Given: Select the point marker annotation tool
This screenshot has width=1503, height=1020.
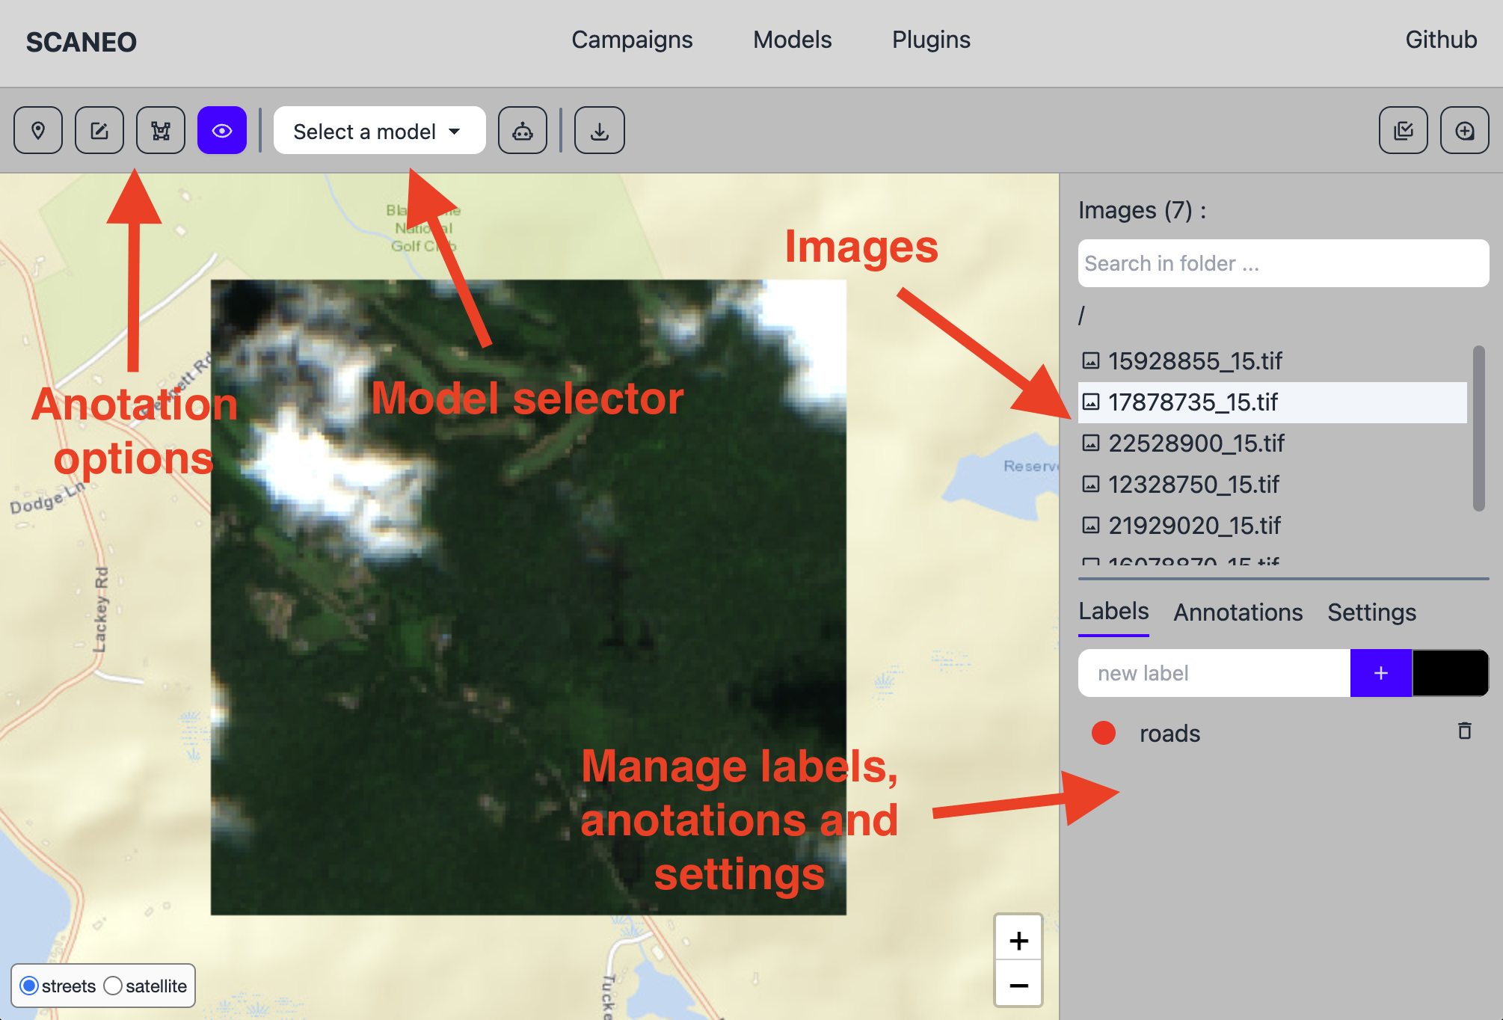Looking at the screenshot, I should 38,131.
